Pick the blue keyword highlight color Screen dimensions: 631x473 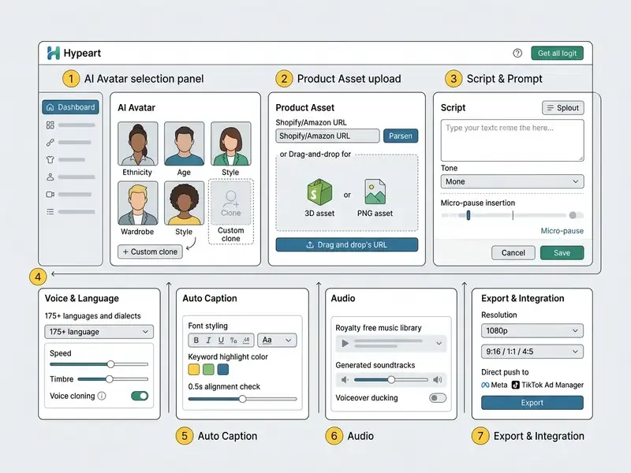(223, 369)
